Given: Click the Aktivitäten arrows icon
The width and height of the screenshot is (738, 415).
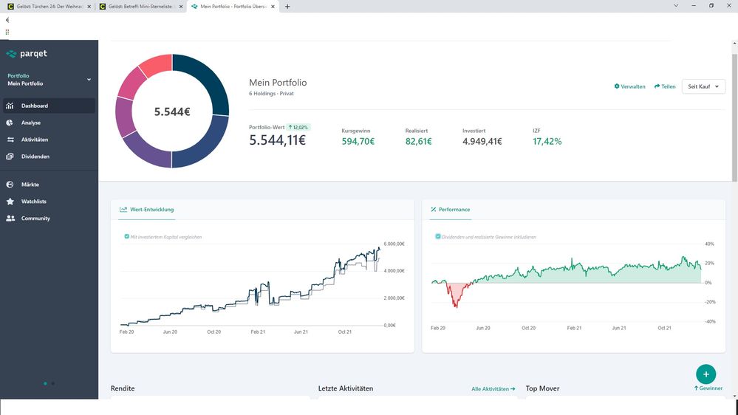Looking at the screenshot, I should point(10,140).
